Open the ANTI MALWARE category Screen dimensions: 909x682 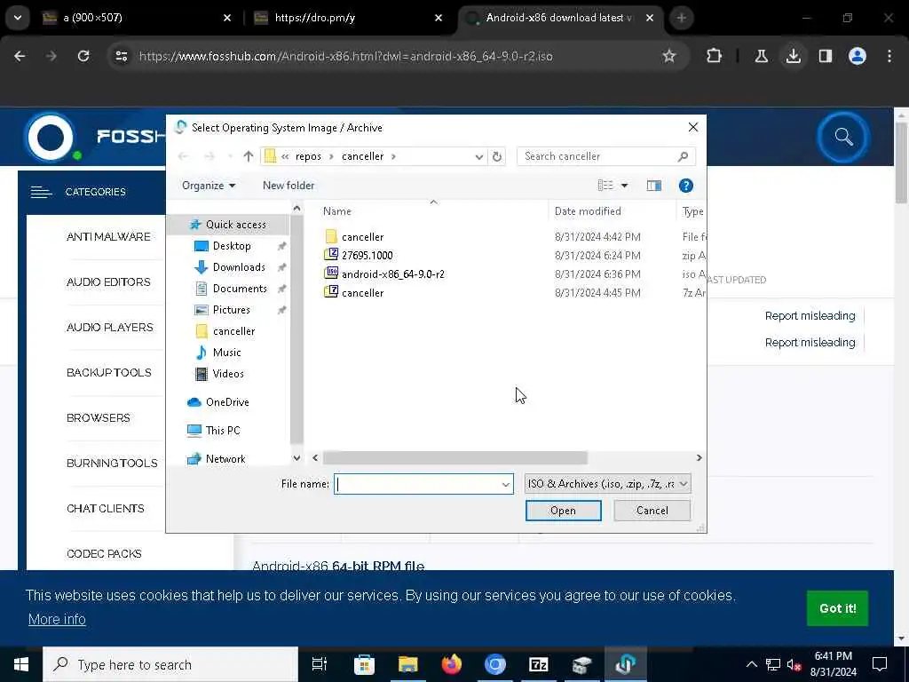click(x=108, y=236)
